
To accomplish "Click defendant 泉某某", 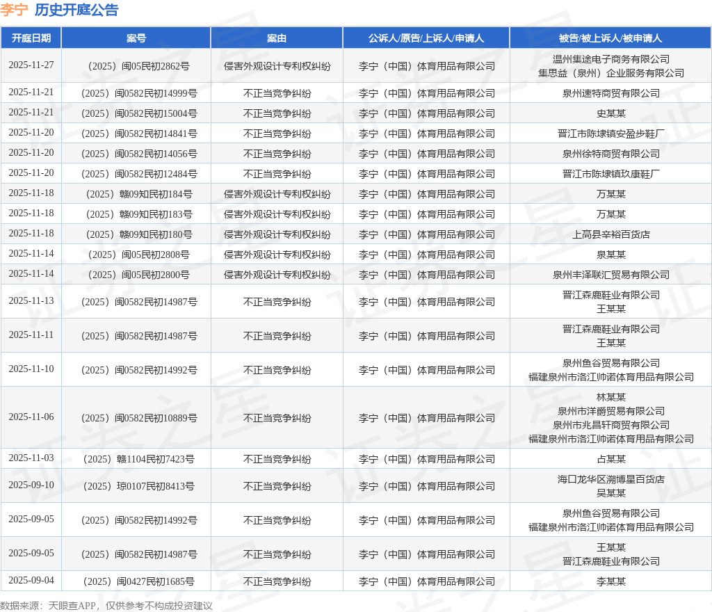I will [610, 255].
